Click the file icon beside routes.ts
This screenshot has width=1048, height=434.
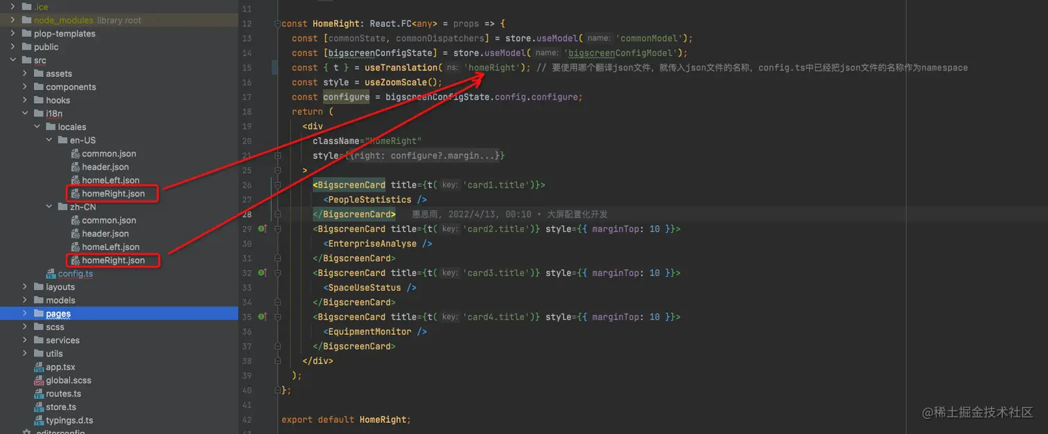39,394
